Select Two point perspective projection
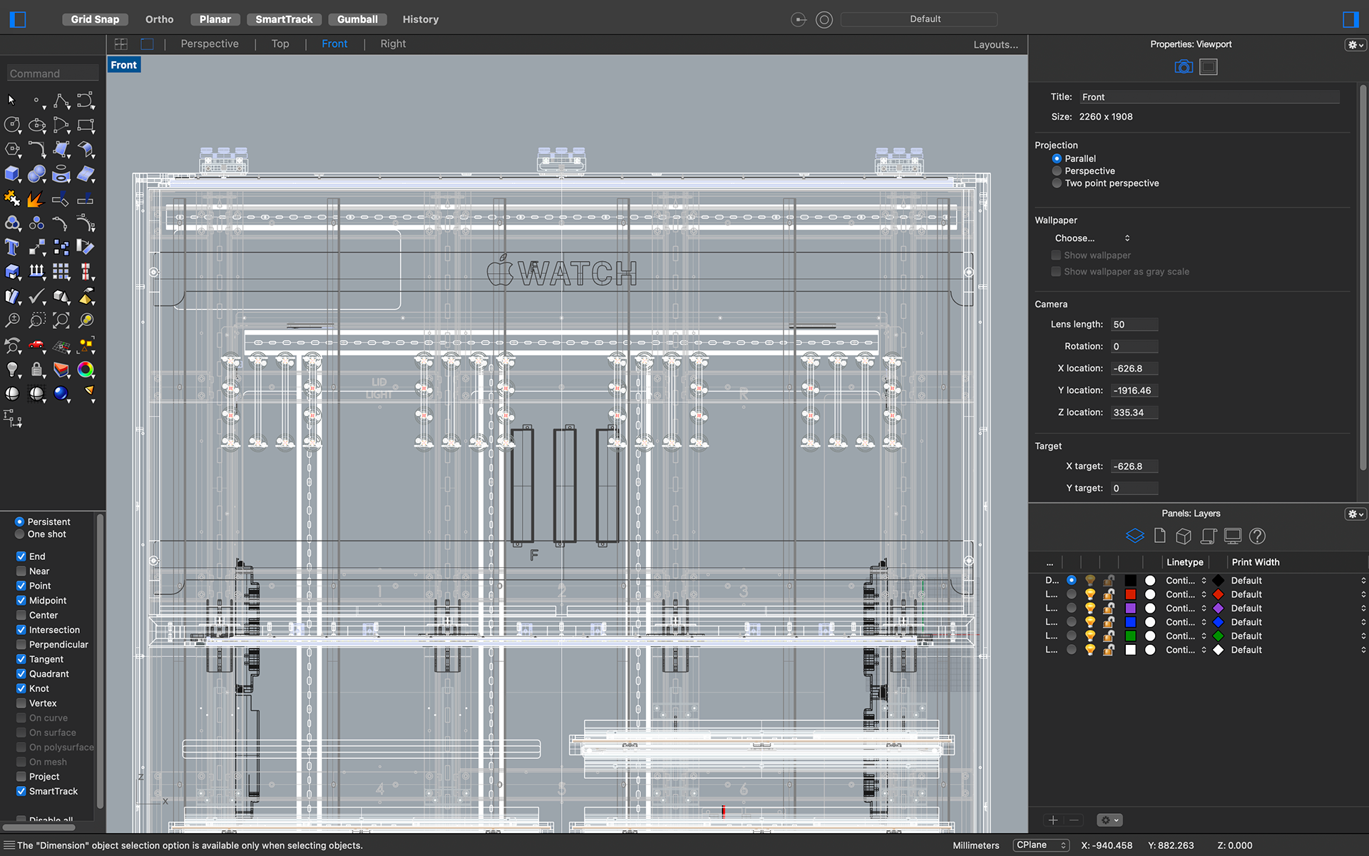This screenshot has width=1369, height=856. point(1057,183)
